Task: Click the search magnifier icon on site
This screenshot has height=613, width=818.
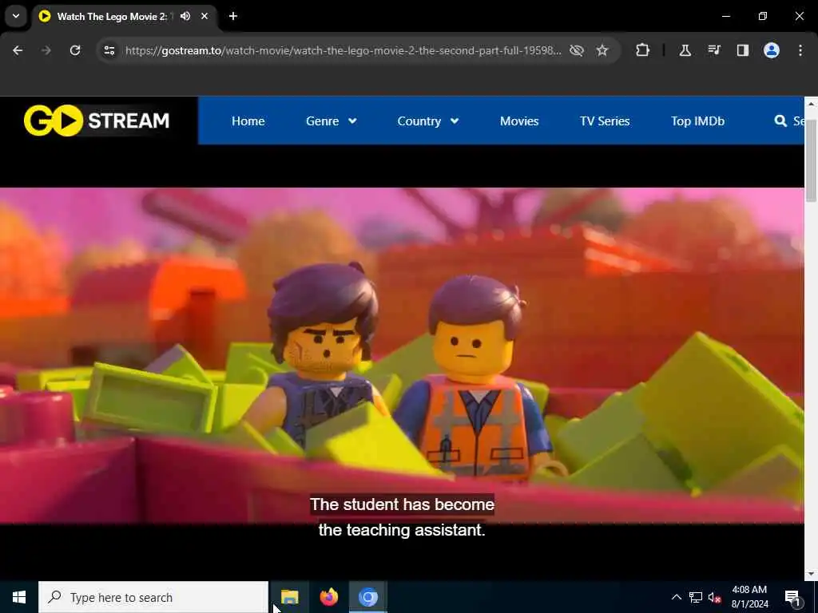Action: [780, 121]
